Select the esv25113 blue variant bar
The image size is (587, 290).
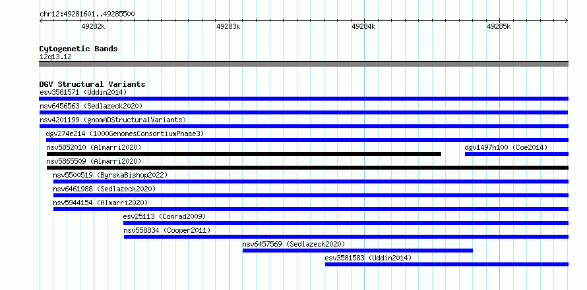346,223
